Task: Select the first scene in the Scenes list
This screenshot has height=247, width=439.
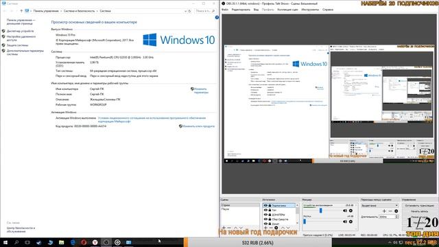Action: (240, 205)
